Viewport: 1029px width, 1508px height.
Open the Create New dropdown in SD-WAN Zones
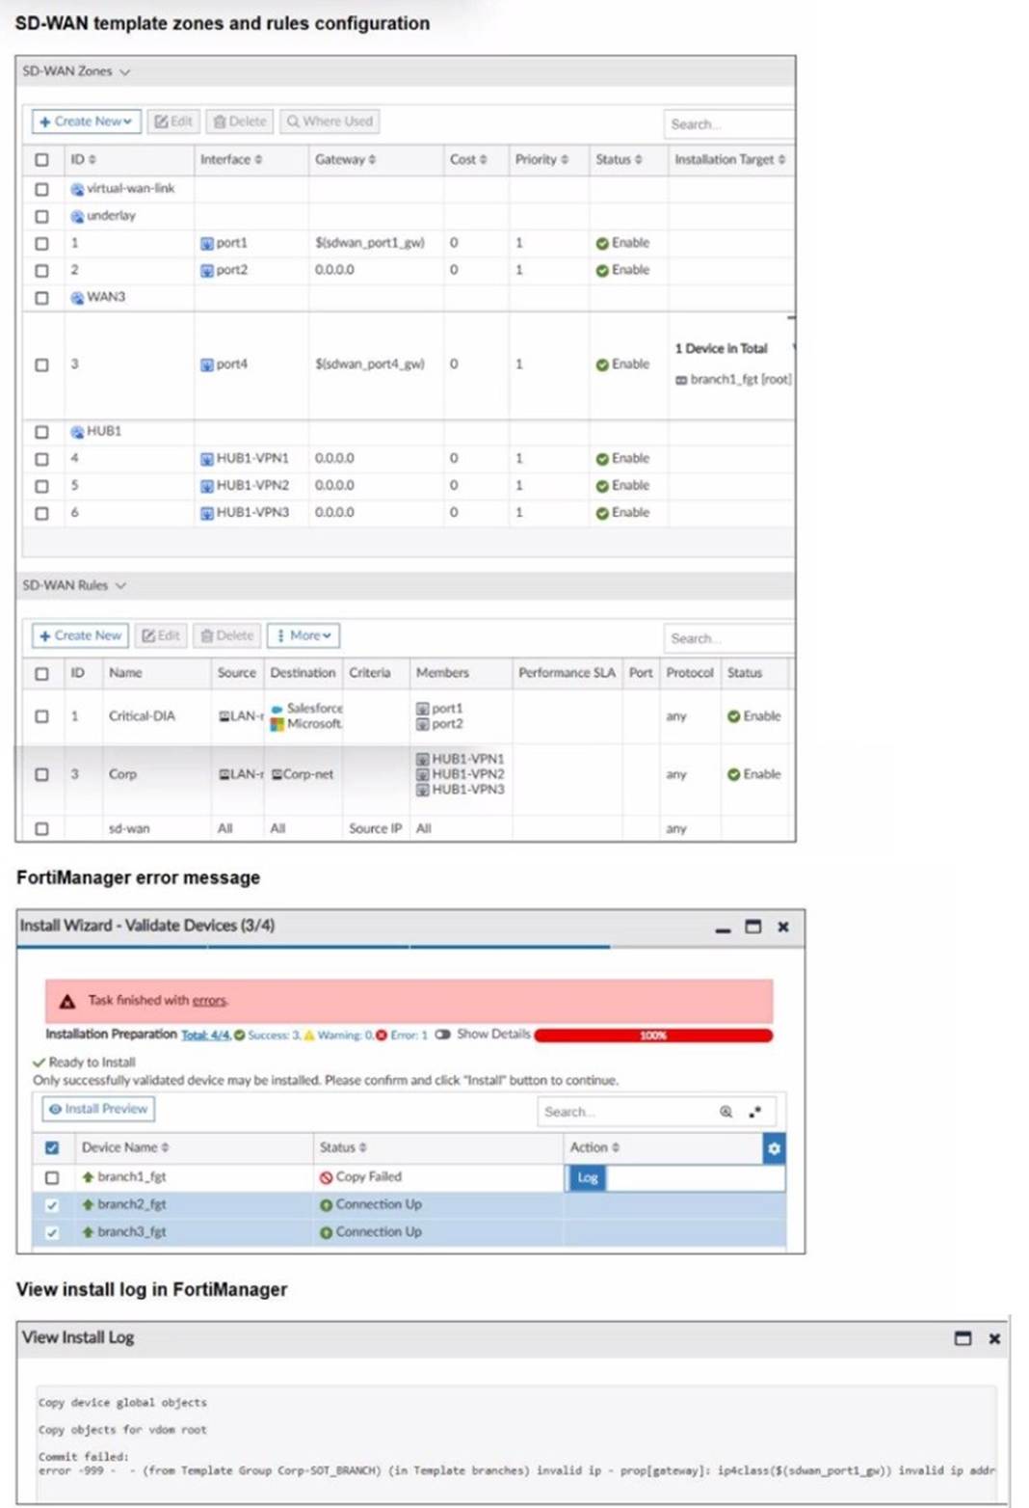pos(85,121)
